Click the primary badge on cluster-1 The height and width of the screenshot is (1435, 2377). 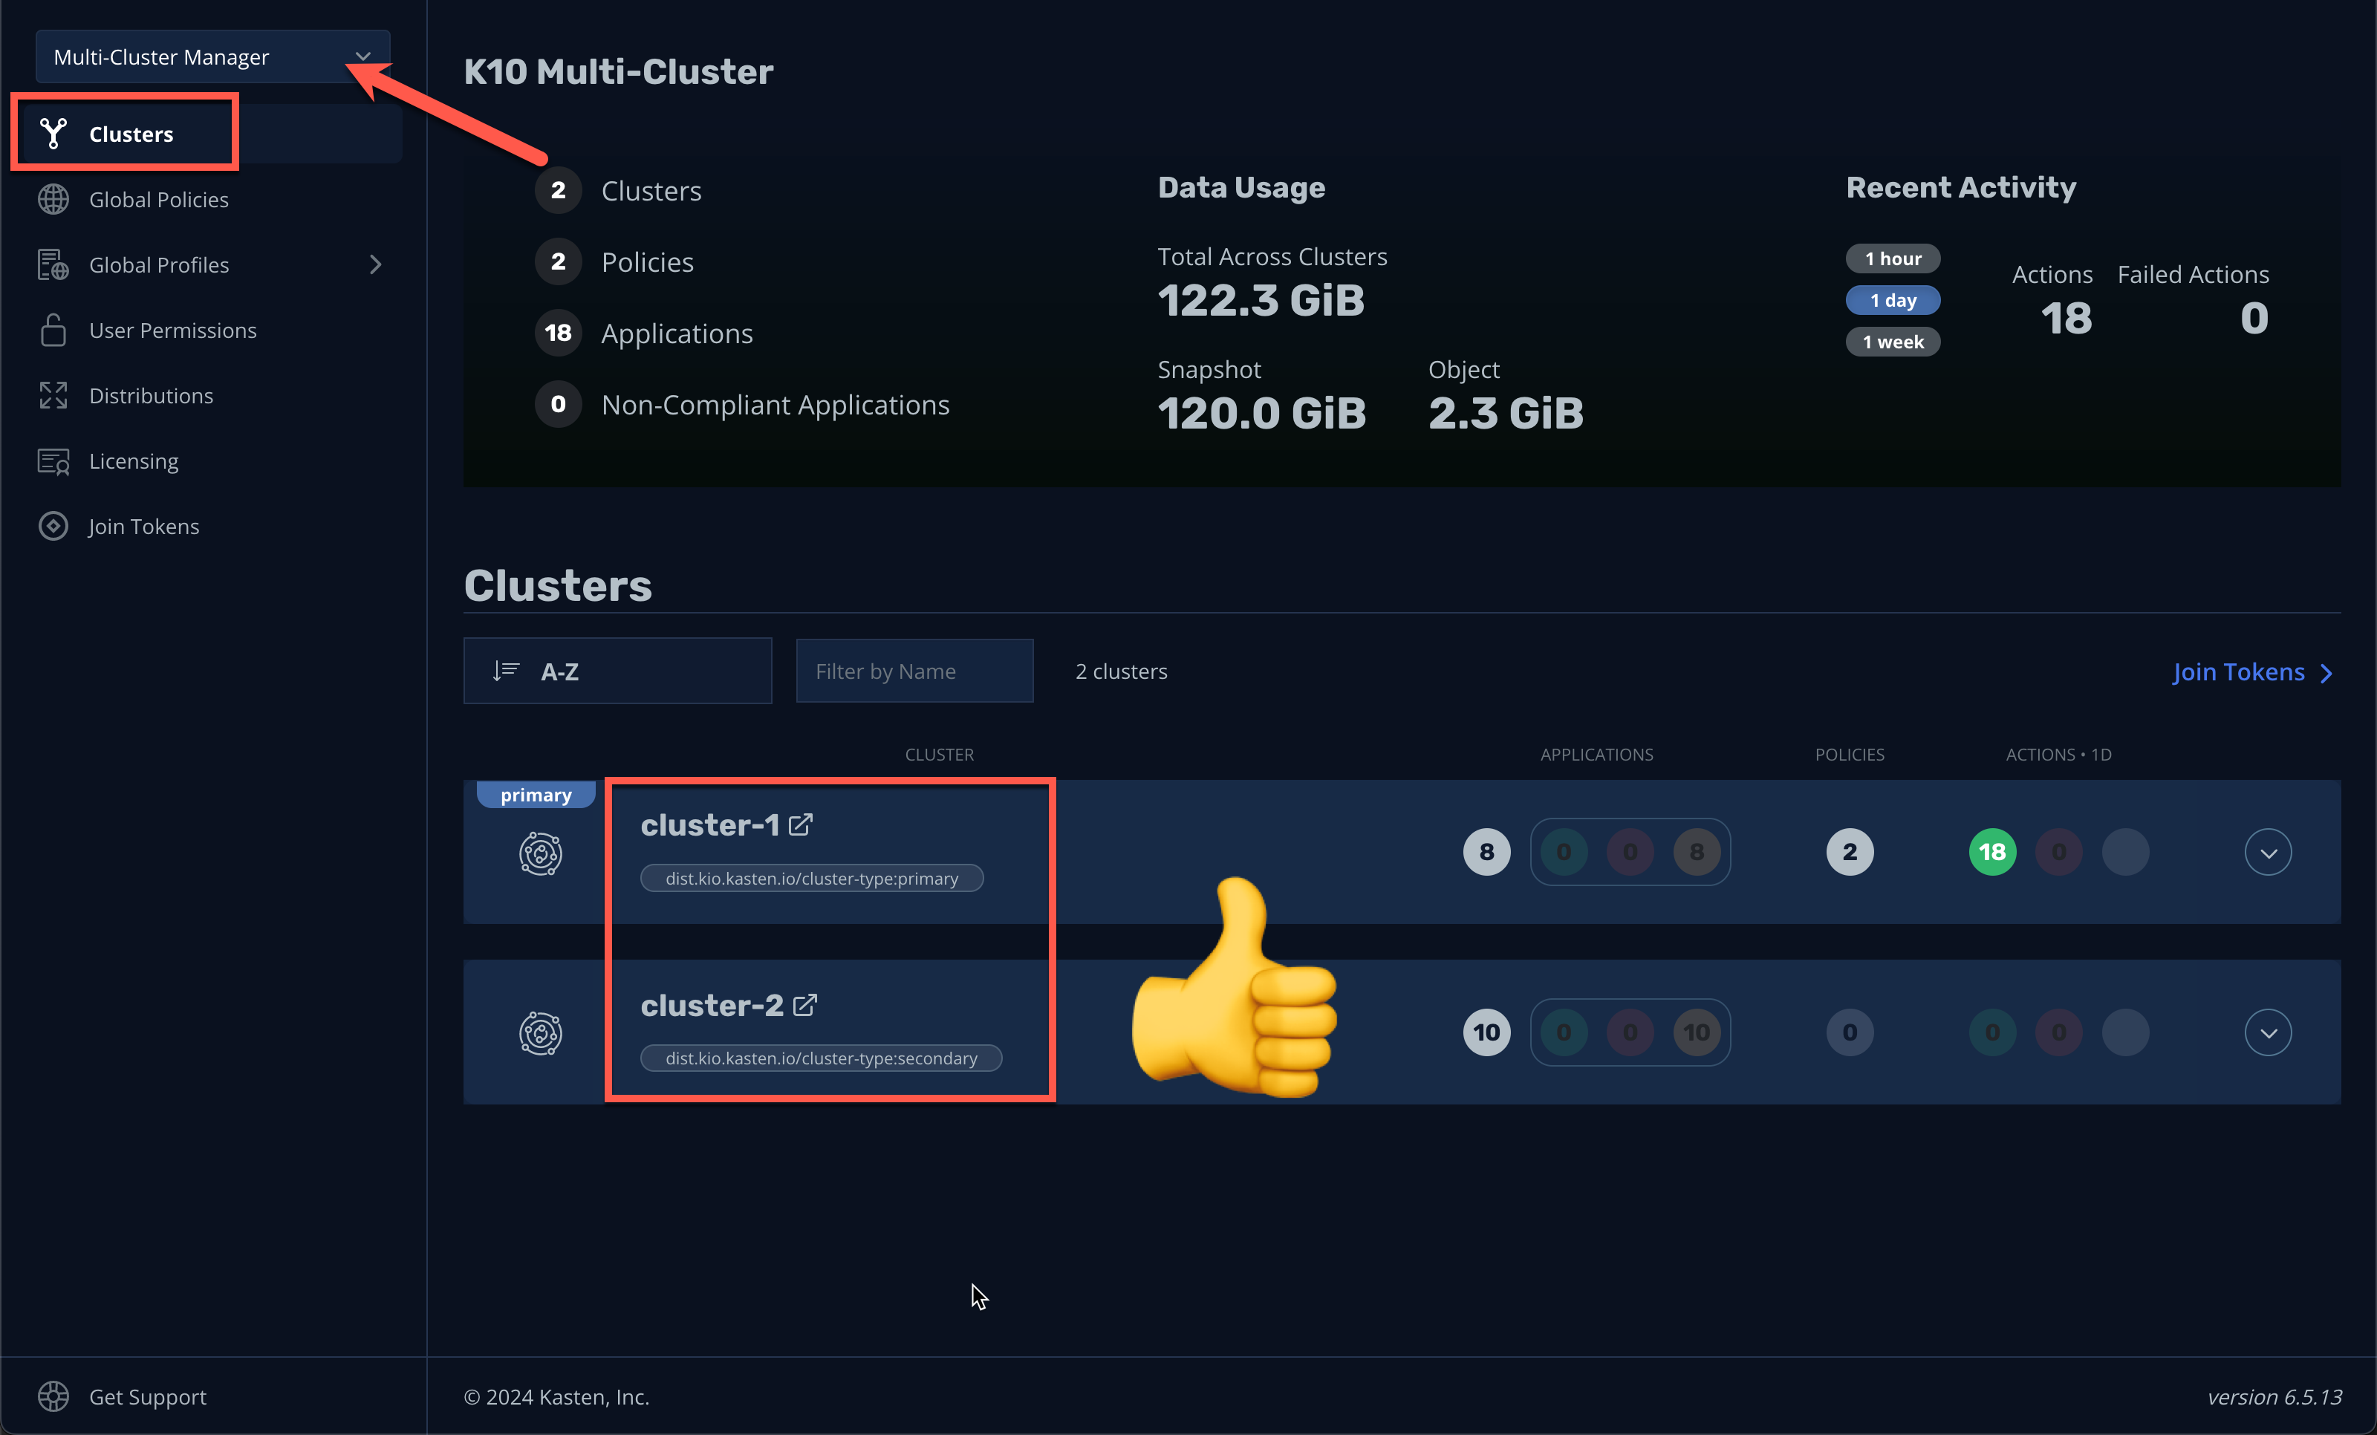pyautogui.click(x=536, y=795)
